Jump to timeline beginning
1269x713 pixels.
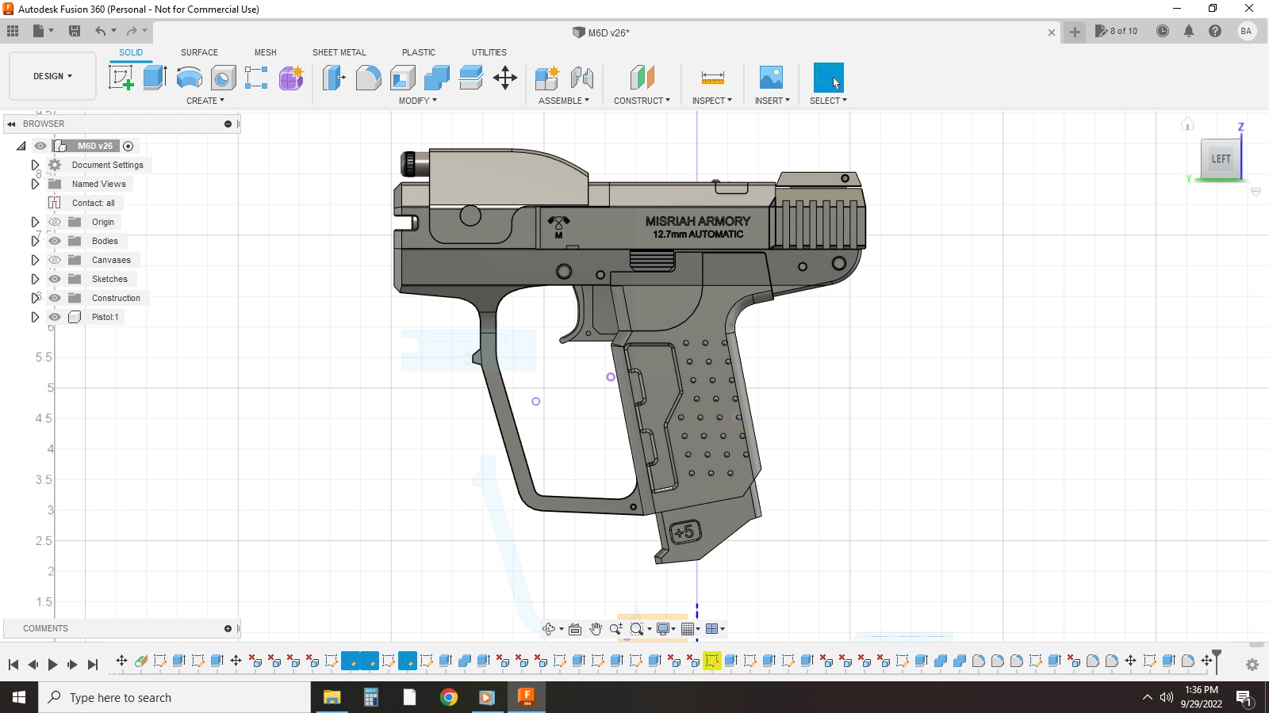click(13, 665)
